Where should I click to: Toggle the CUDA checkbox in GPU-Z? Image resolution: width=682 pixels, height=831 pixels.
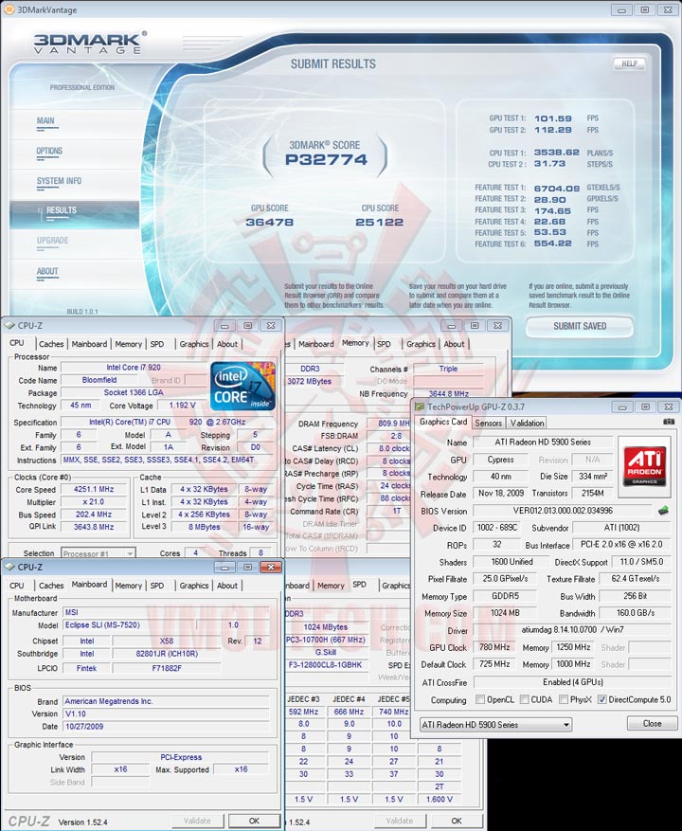(x=525, y=699)
